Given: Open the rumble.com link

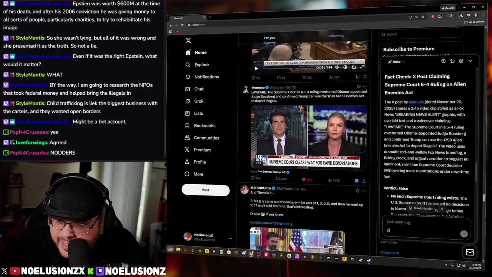Looking at the screenshot, I should coord(272,223).
